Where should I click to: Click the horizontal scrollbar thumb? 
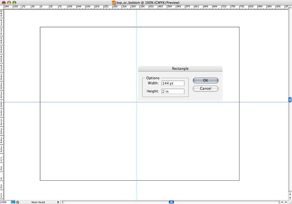click(171, 202)
